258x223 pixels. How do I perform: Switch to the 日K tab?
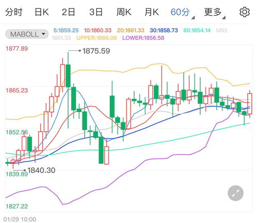pos(42,12)
